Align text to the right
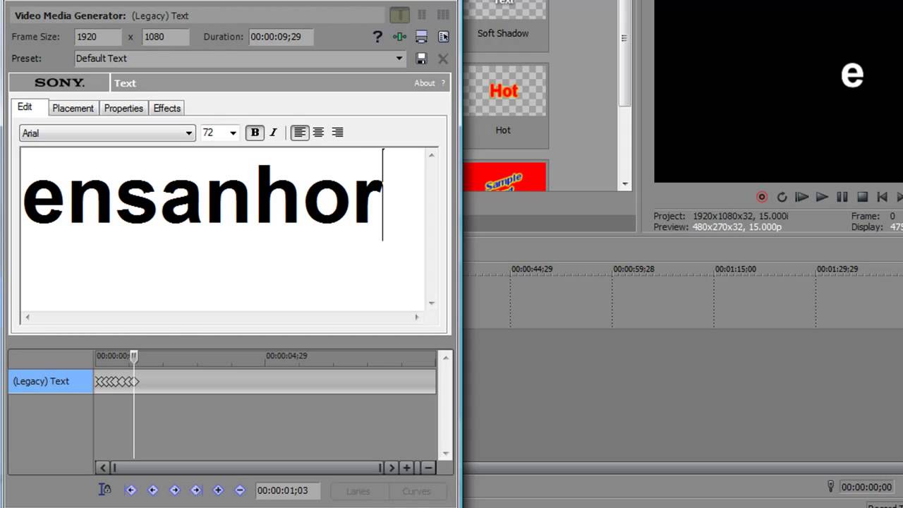The height and width of the screenshot is (508, 903). [x=338, y=132]
